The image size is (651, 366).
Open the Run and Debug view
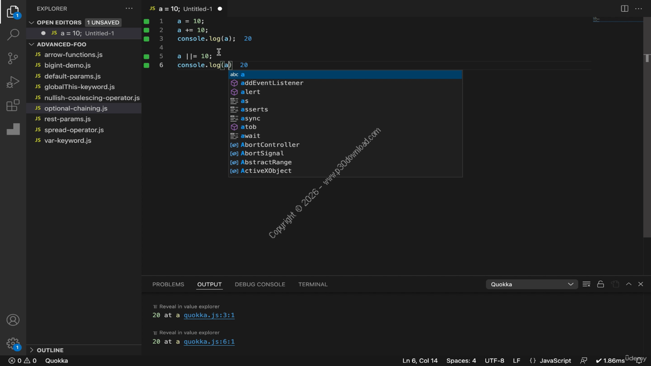click(13, 82)
